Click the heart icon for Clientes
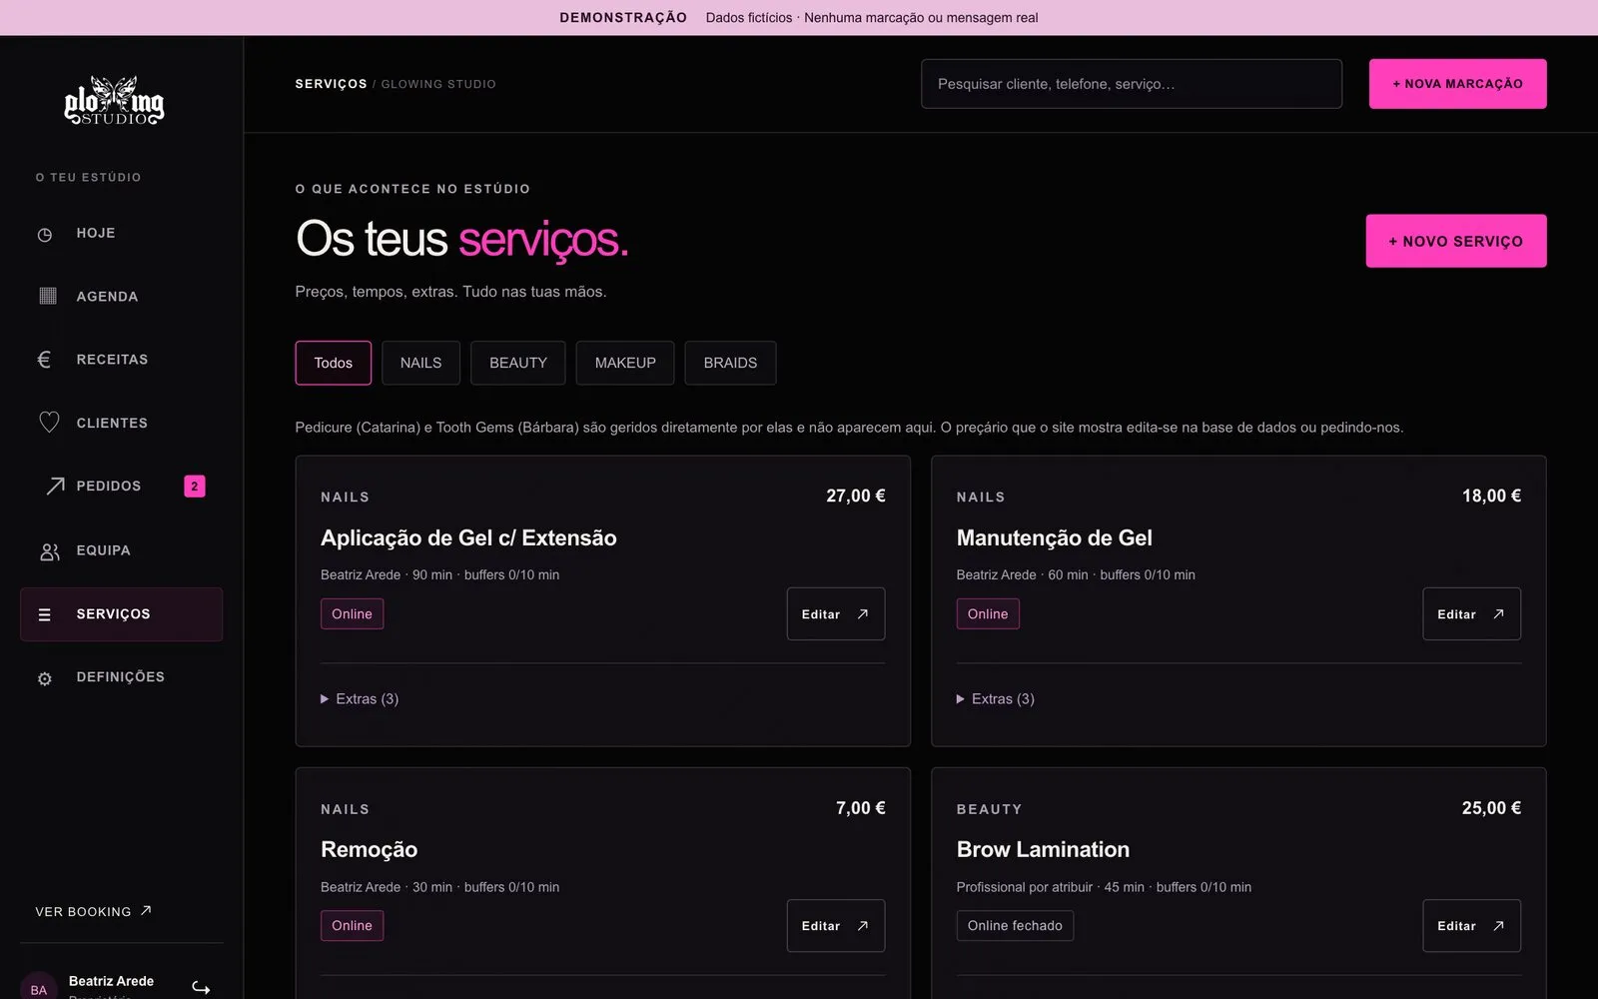The width and height of the screenshot is (1598, 999). [49, 423]
